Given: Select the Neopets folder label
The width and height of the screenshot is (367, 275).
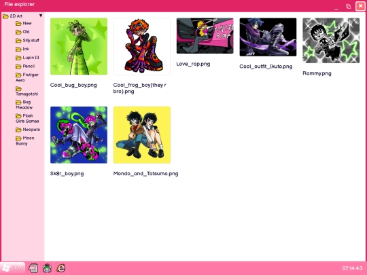Looking at the screenshot, I should pyautogui.click(x=31, y=129).
